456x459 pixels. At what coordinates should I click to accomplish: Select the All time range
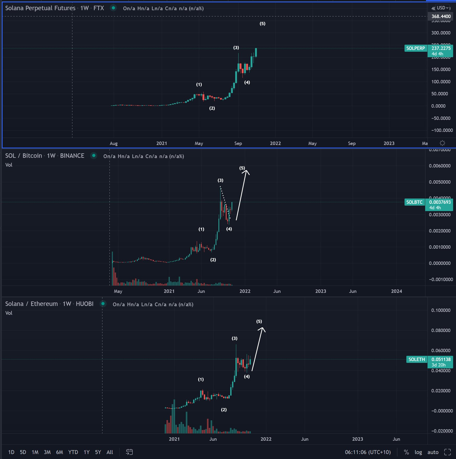coord(110,452)
